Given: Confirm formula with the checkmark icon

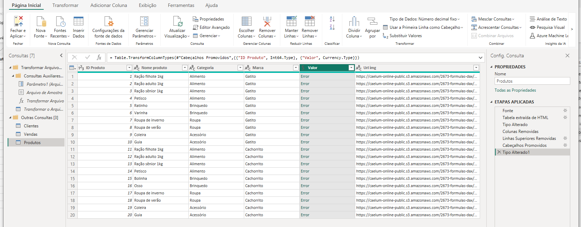Looking at the screenshot, I should (87, 57).
